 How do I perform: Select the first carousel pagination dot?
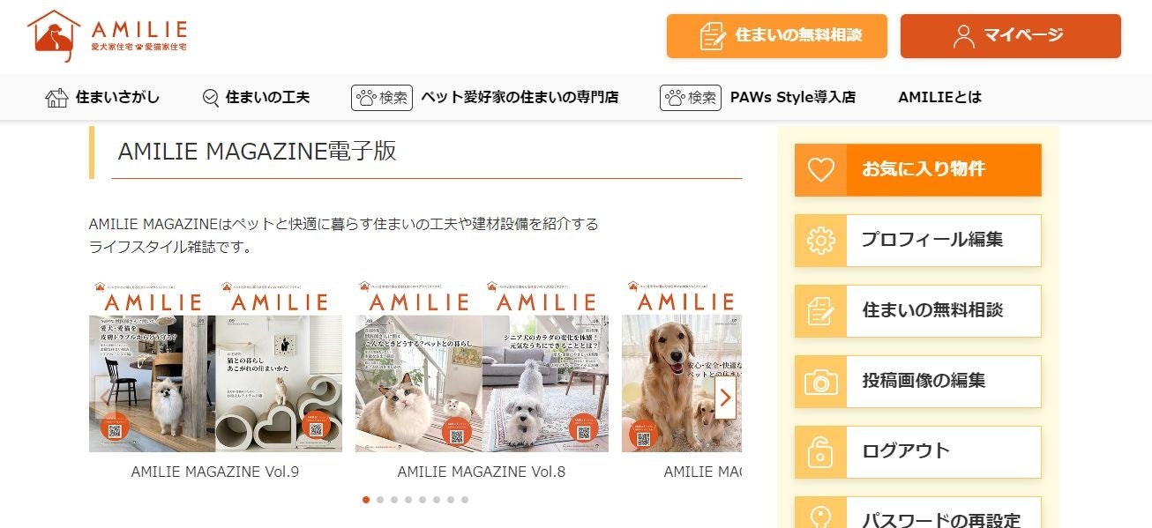tap(366, 500)
